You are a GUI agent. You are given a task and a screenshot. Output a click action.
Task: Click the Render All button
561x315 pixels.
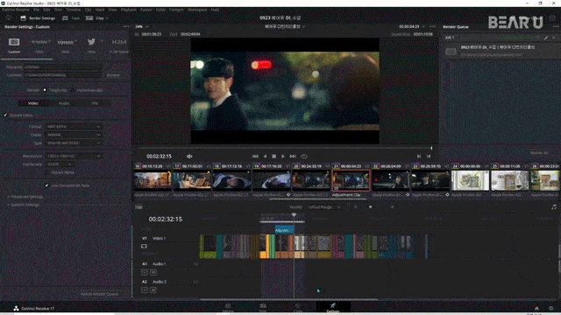[x=539, y=153]
